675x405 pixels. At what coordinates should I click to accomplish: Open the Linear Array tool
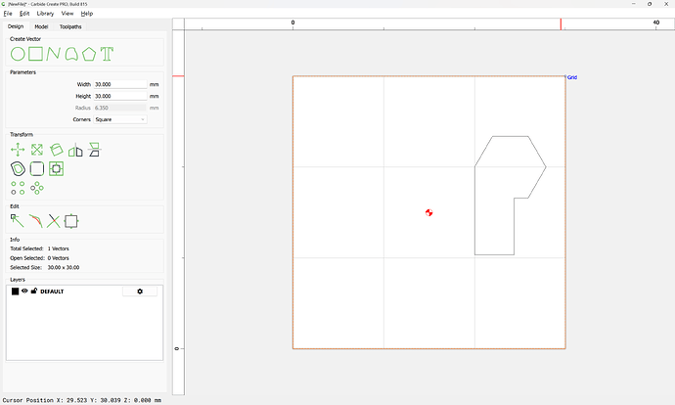click(18, 188)
